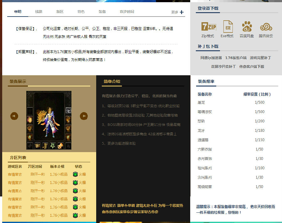
Task: Download the 花屏沙巴克补丁 link
Action: click(223, 67)
